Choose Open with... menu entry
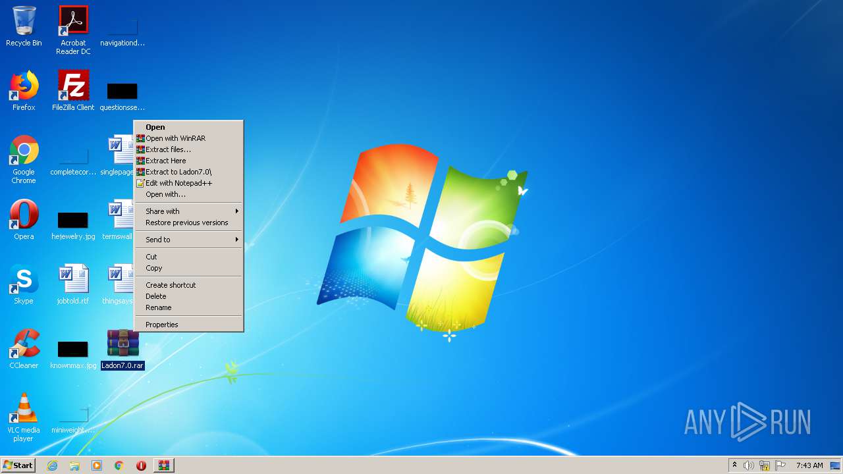 pos(189,194)
